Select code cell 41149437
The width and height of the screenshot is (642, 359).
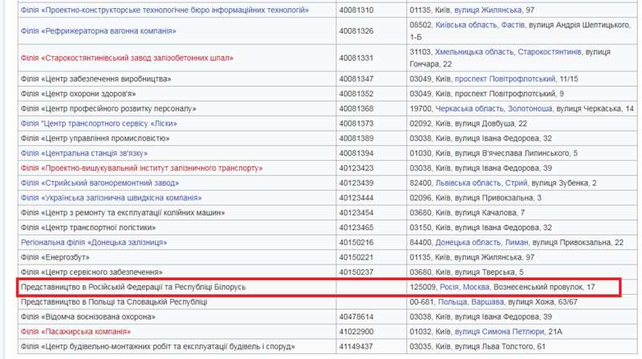tap(356, 346)
